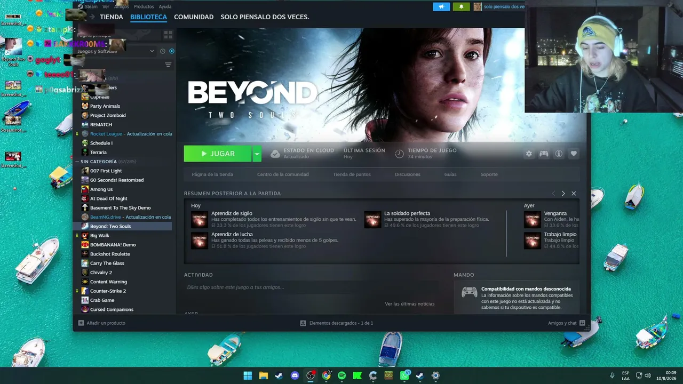
Task: Click Añadir un producto
Action: pyautogui.click(x=102, y=323)
